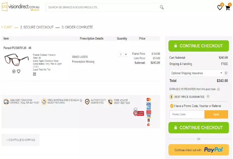This screenshot has height=159, width=233.
Task: Open the Persol PO3007V 24 - 48 product link
Action: (x=17, y=48)
